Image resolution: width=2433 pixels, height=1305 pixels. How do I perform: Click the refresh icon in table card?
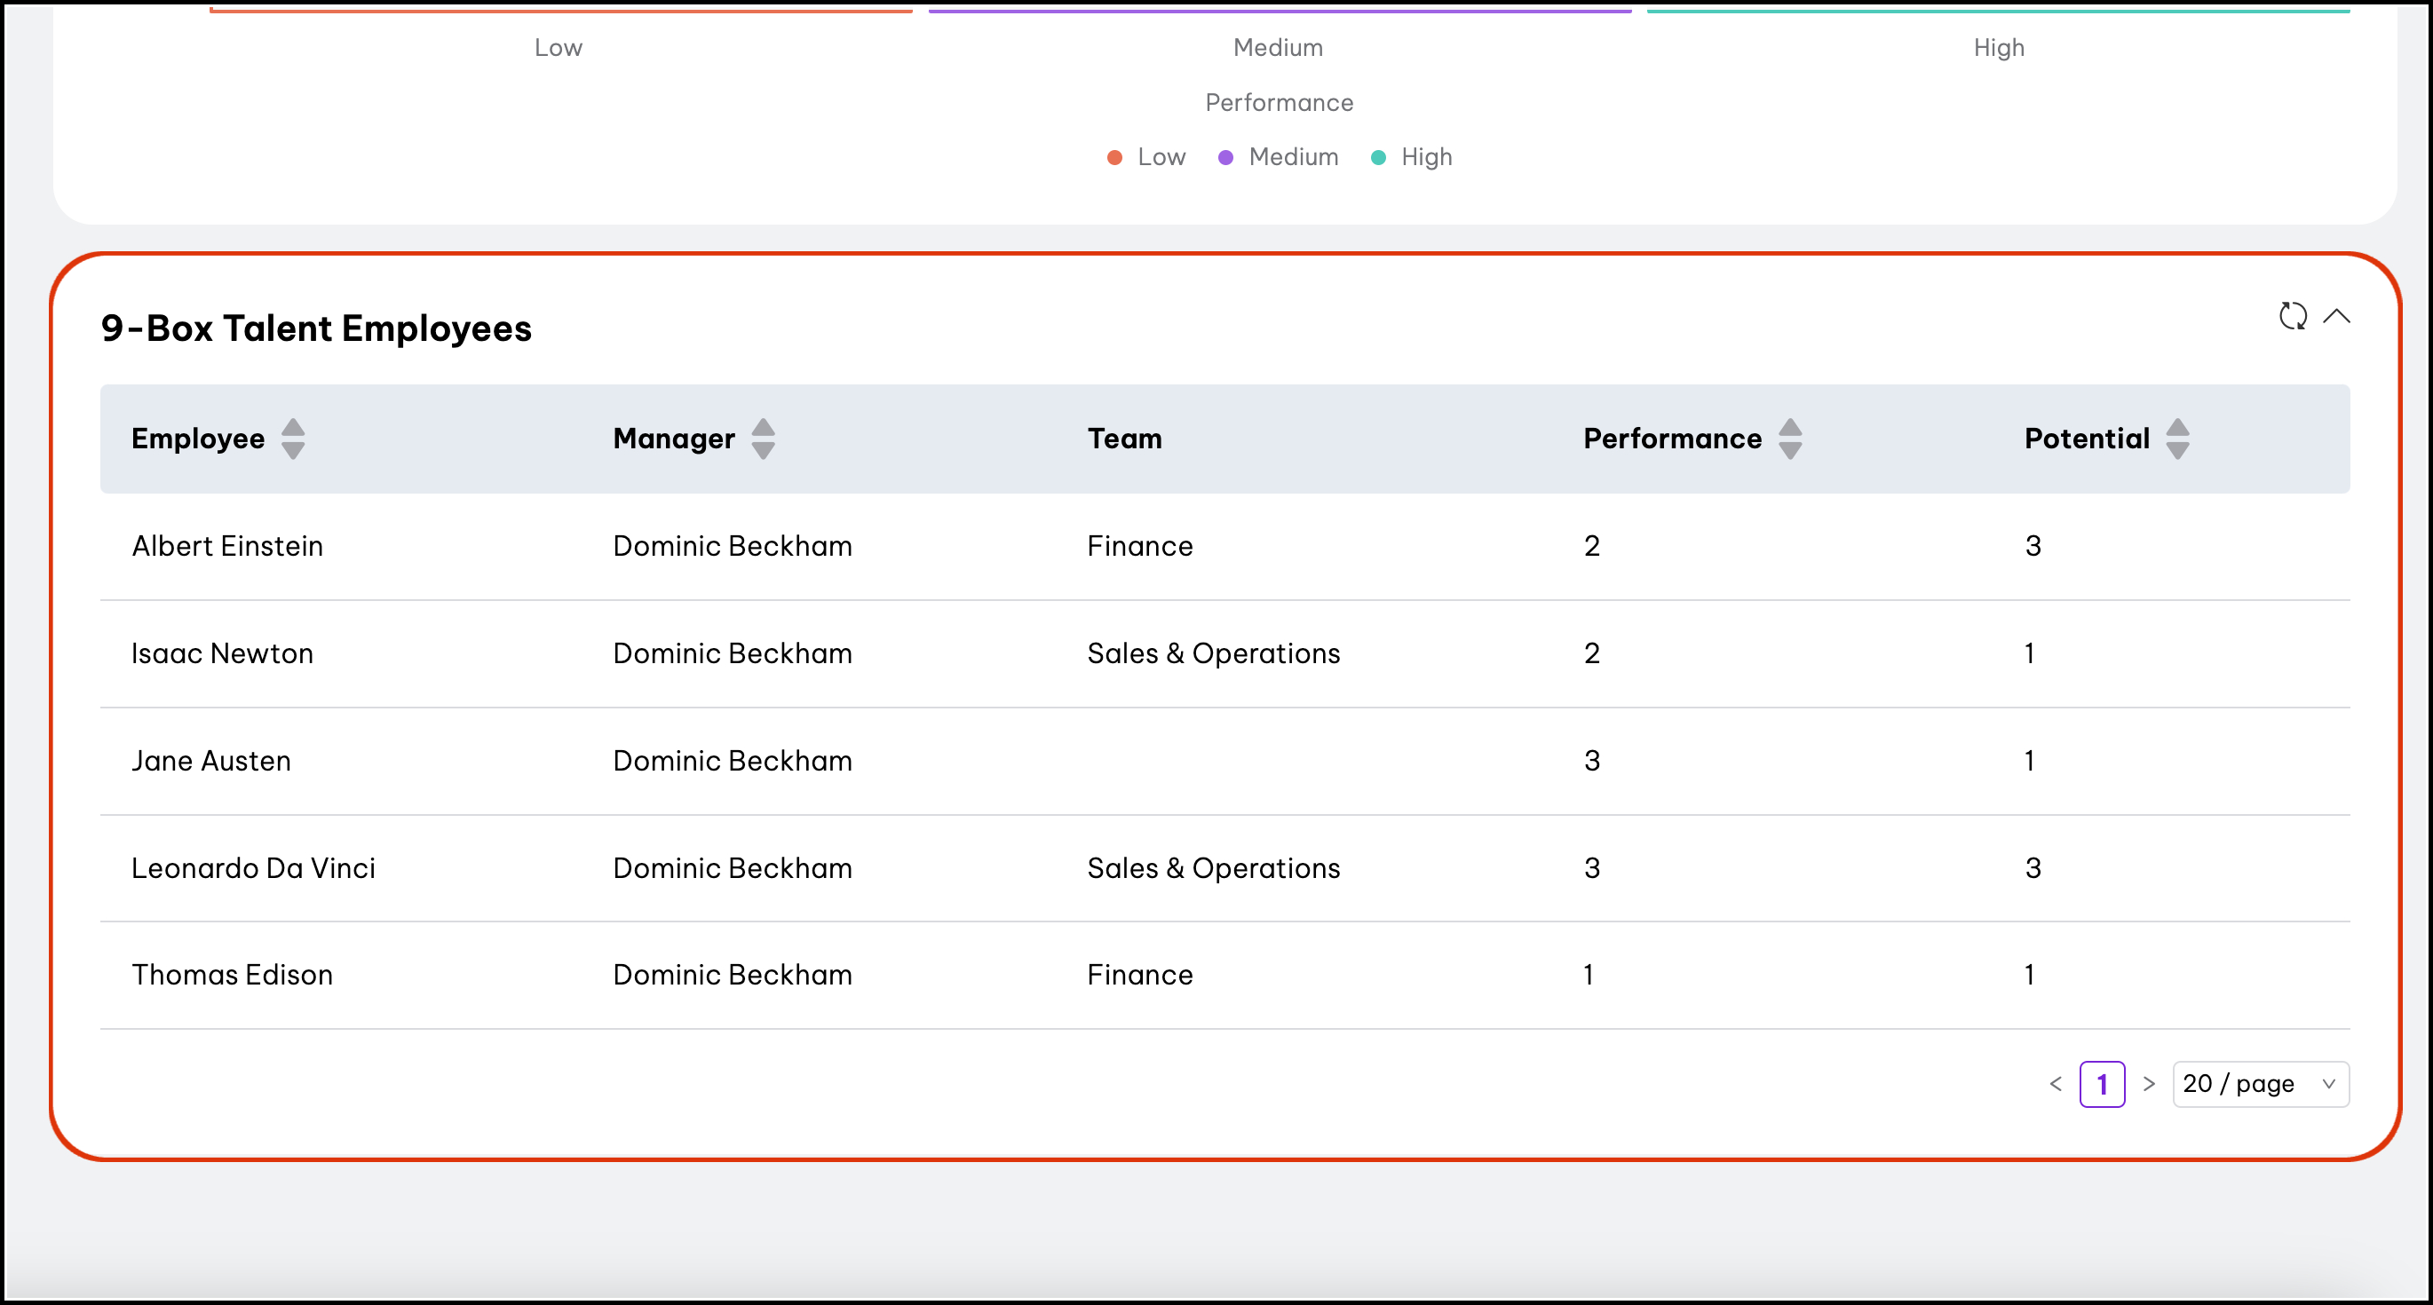[2293, 316]
